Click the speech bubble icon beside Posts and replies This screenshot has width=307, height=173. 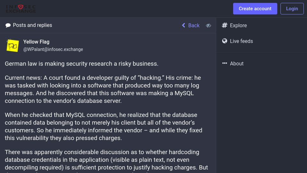click(x=8, y=25)
